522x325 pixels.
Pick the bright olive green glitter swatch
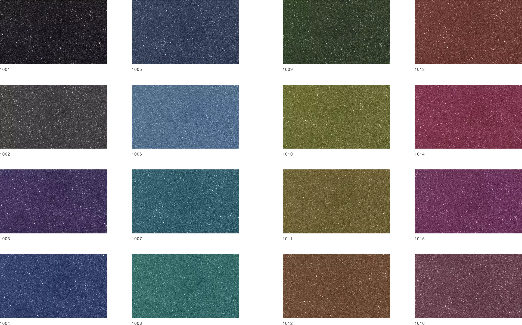336,116
